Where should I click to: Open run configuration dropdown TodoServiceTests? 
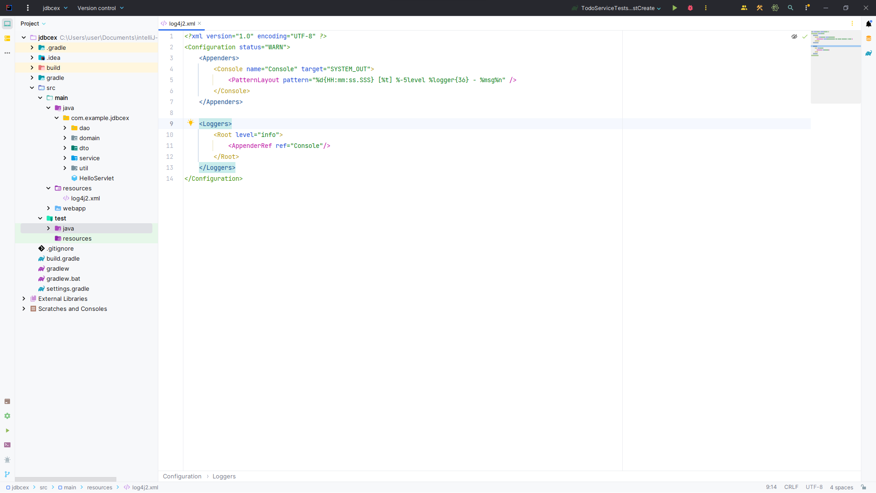[x=618, y=8]
